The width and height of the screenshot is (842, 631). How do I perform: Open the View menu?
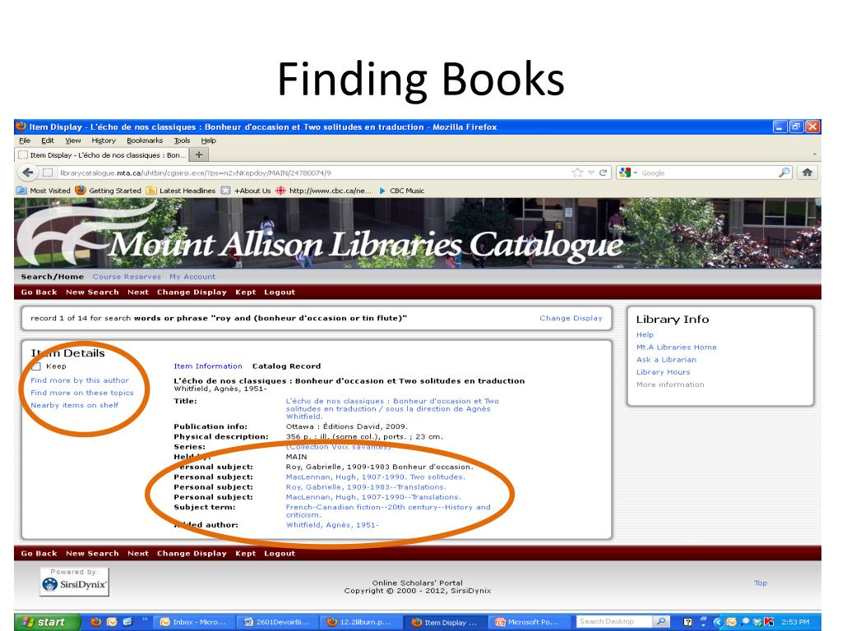(73, 140)
